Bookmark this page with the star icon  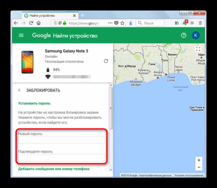click(122, 23)
